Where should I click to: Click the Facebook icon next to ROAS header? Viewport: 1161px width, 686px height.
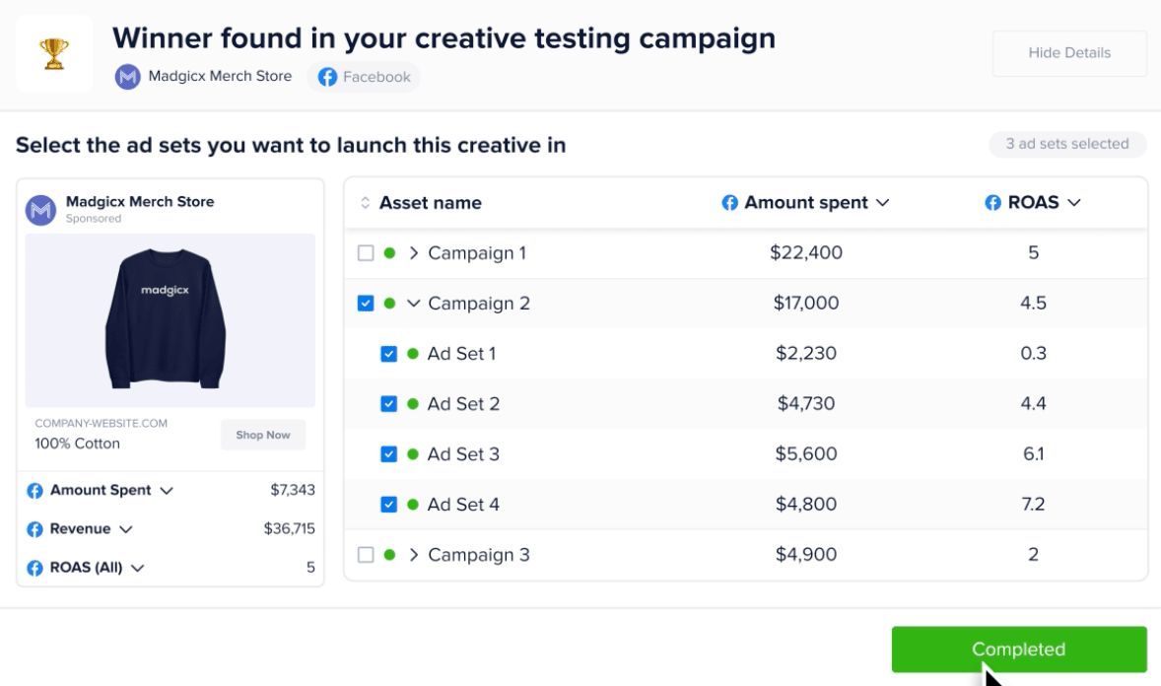tap(993, 203)
